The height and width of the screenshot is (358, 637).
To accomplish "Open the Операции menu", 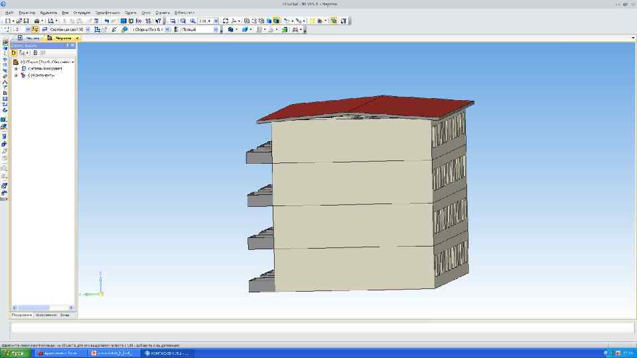I will [82, 13].
